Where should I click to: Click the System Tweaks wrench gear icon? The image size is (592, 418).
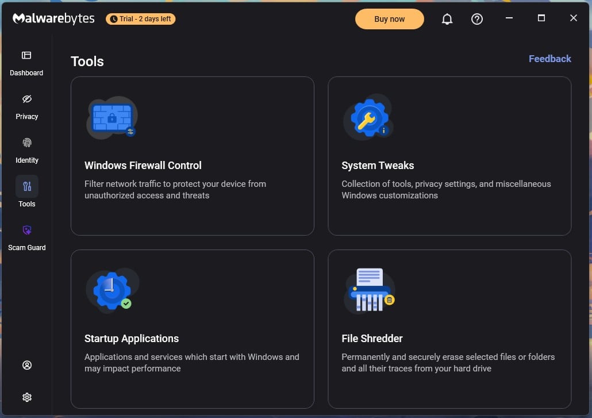point(369,118)
